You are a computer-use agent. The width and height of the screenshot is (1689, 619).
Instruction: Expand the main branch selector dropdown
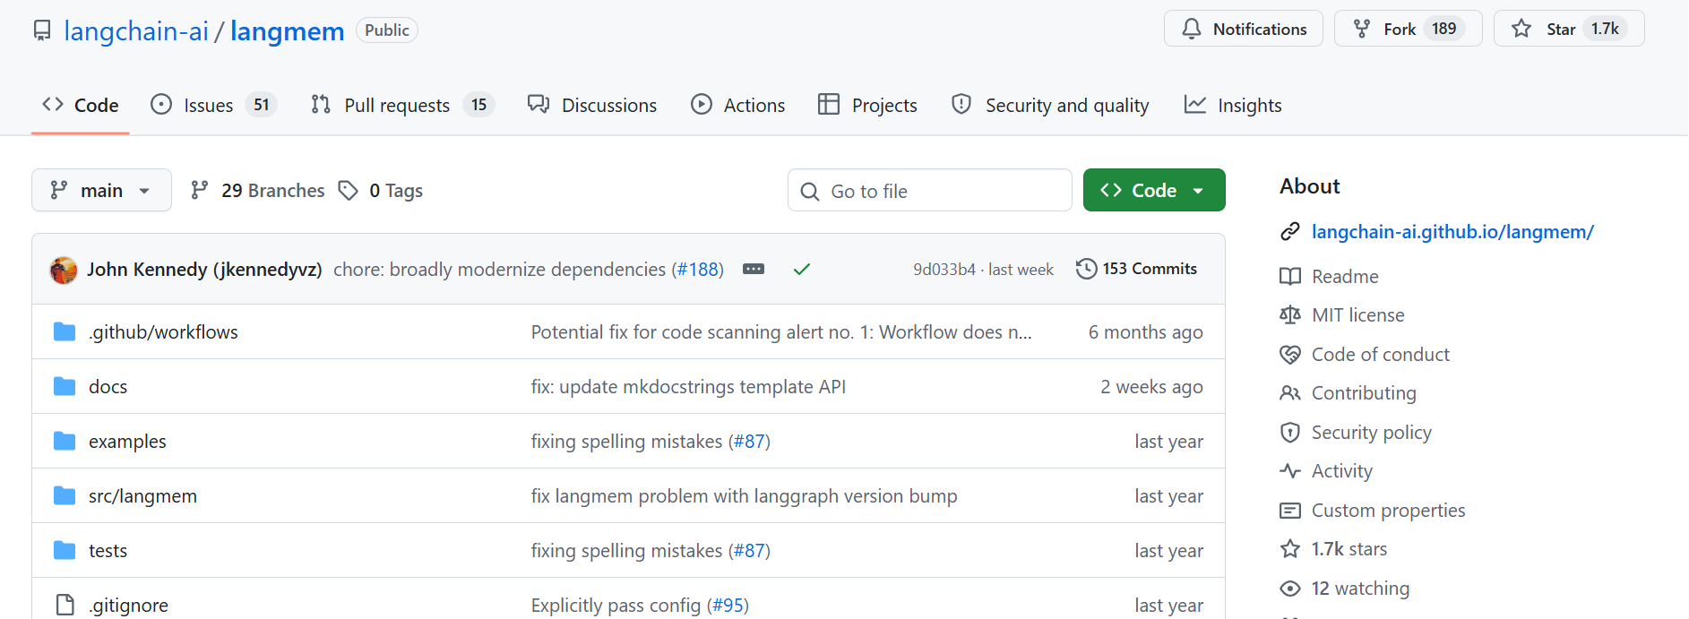(101, 190)
